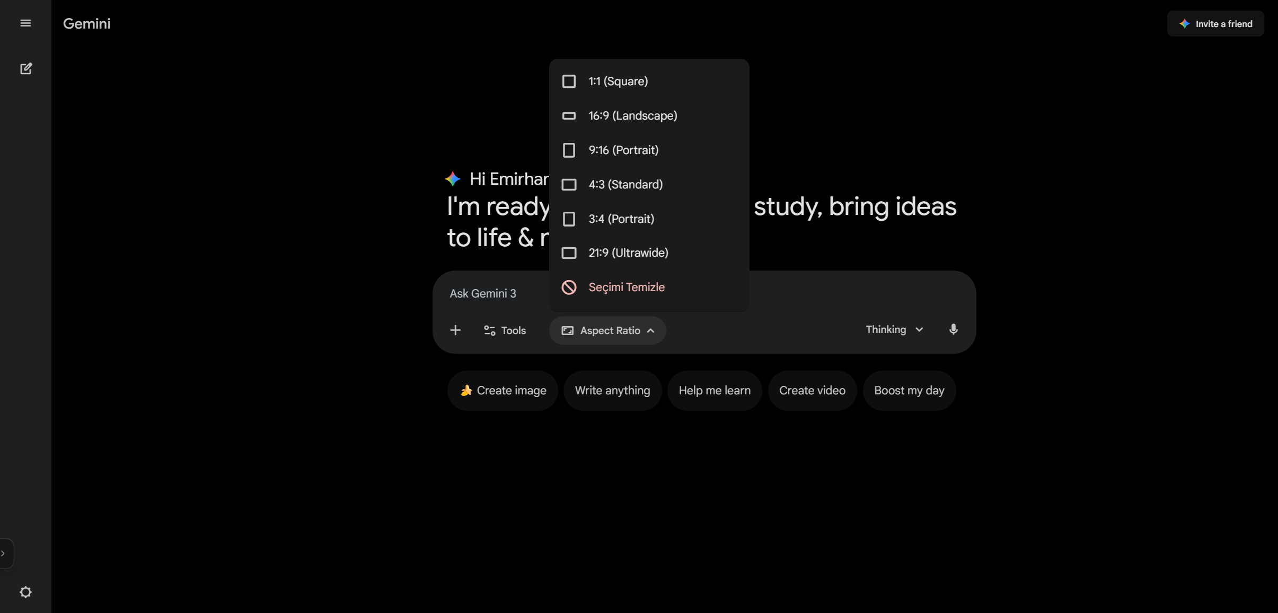Click the Create image suggestion chip
Screen dimensions: 1278x613
tap(503, 391)
